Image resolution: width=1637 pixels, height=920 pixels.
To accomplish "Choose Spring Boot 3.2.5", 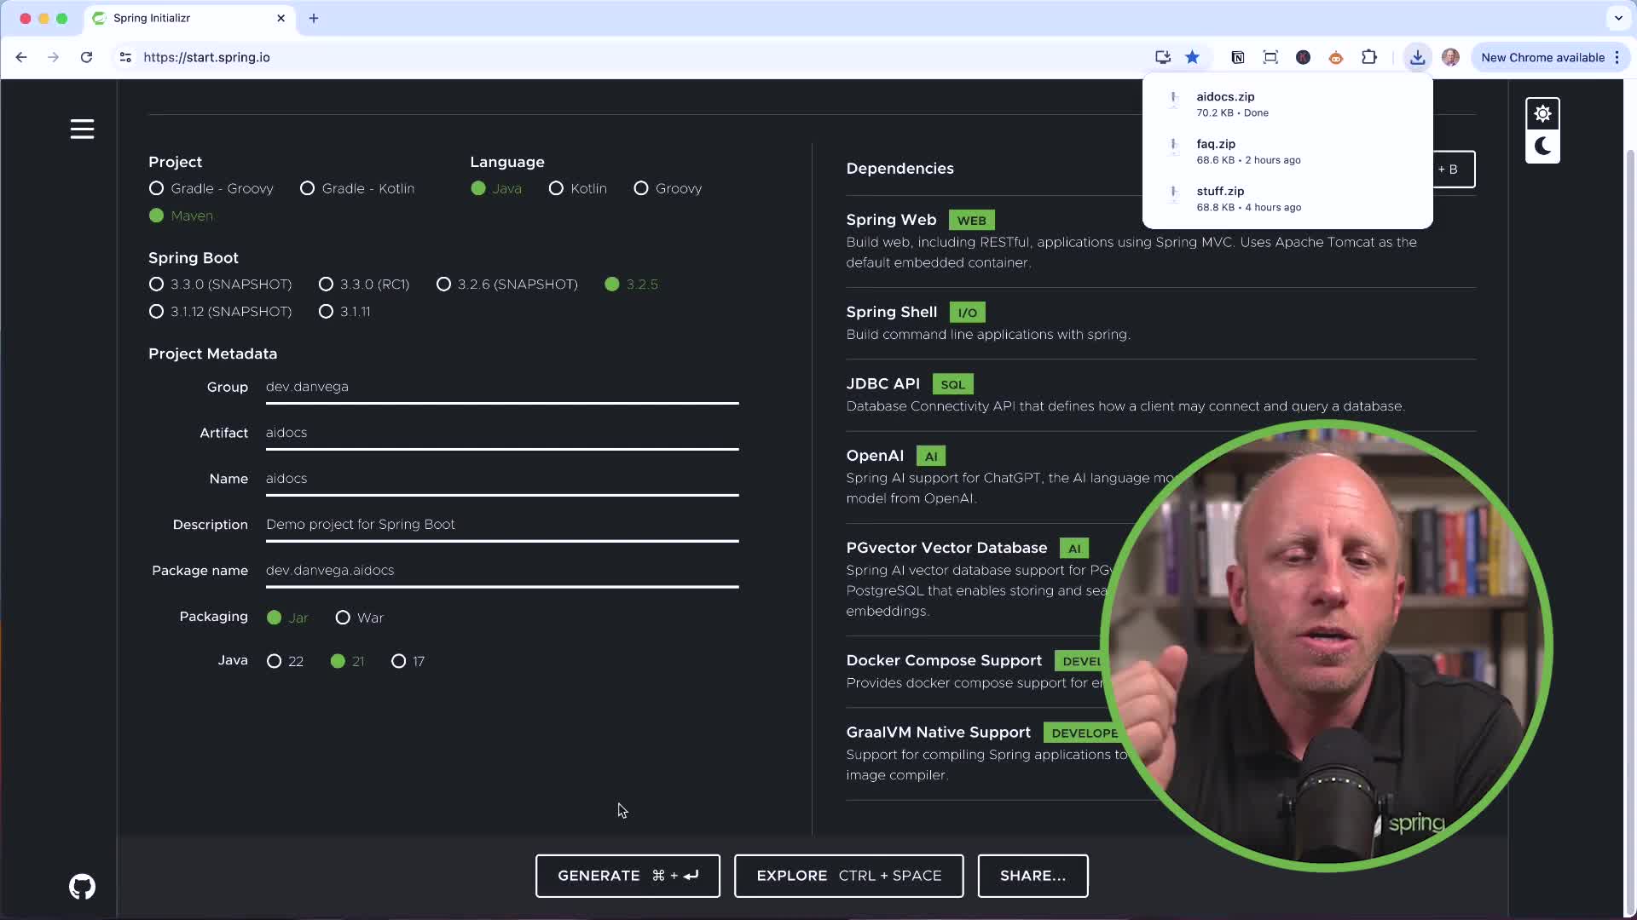I will pyautogui.click(x=632, y=285).
